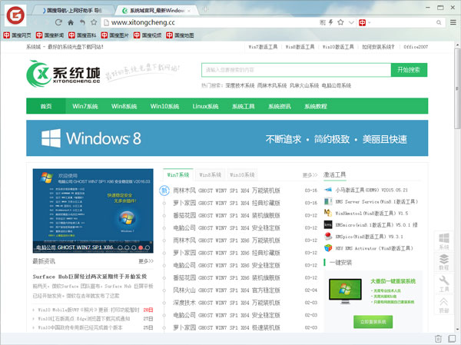Open Win7激活工具 top link
461x345 pixels.
tap(263, 47)
